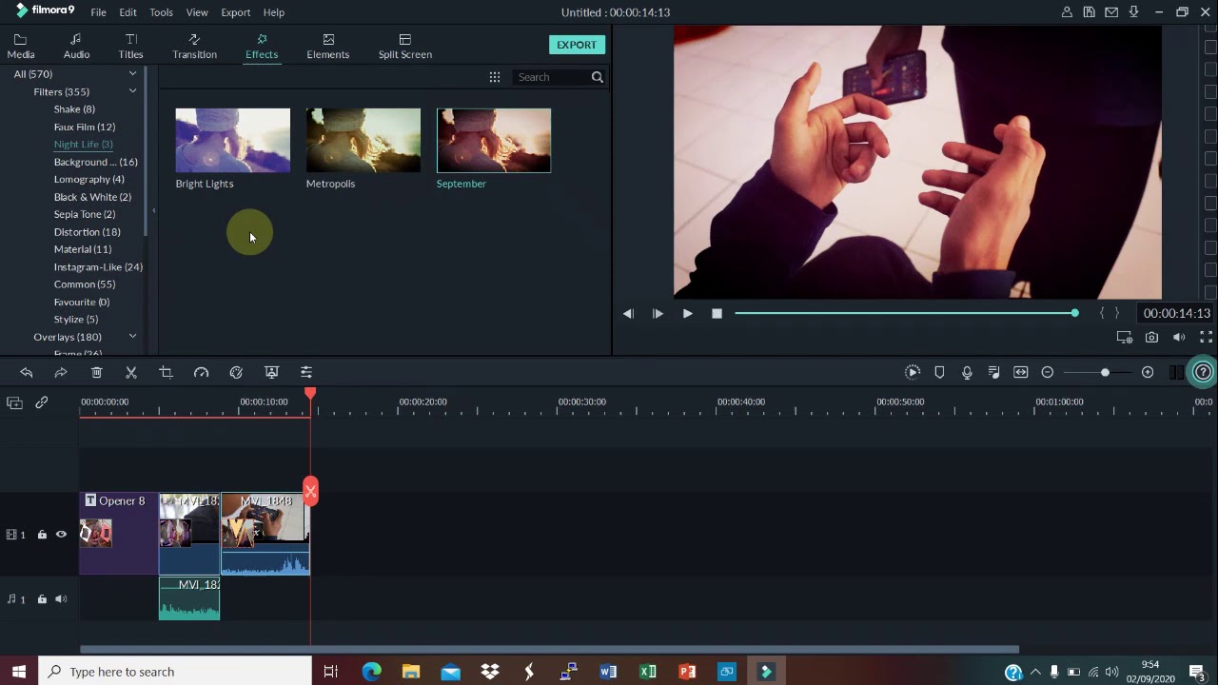This screenshot has height=685, width=1218.
Task: Zoom out the timeline with minus icon
Action: [1048, 372]
